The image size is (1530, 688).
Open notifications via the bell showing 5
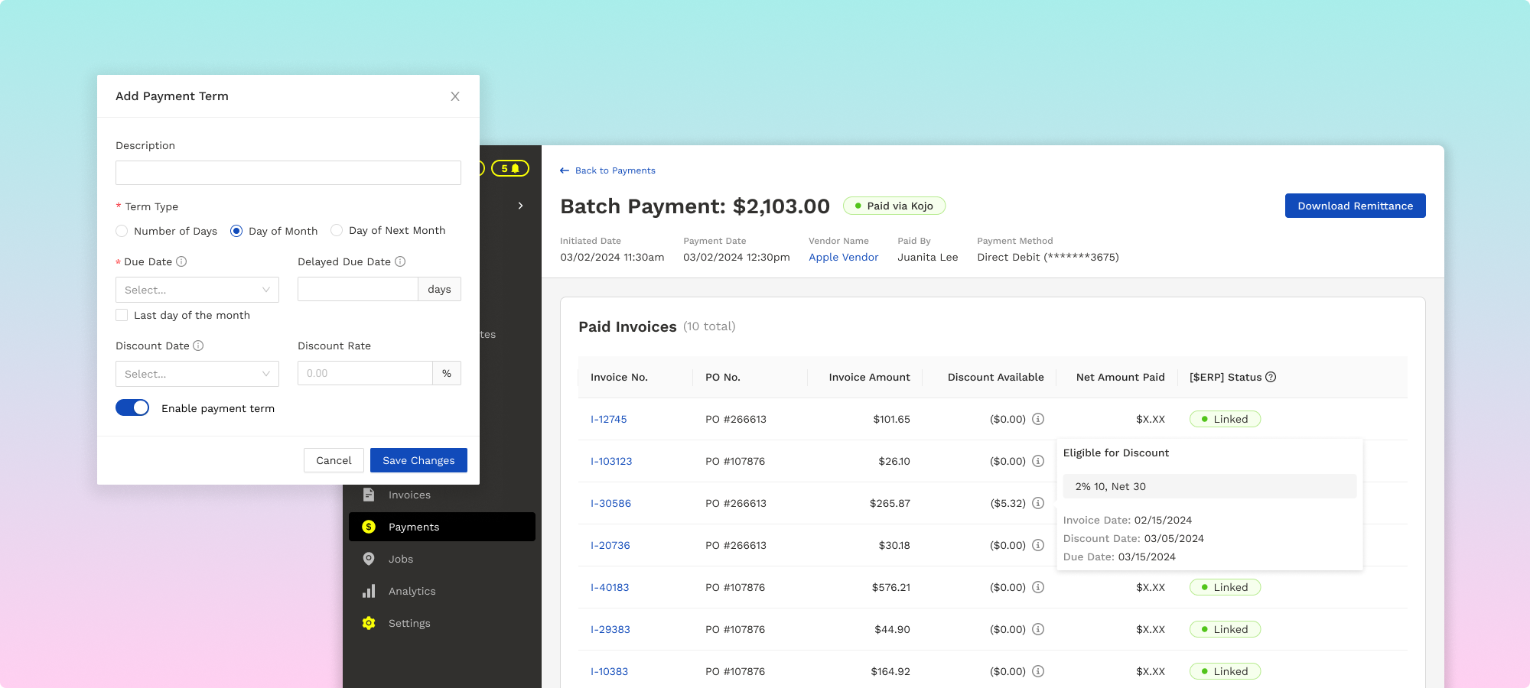point(511,168)
